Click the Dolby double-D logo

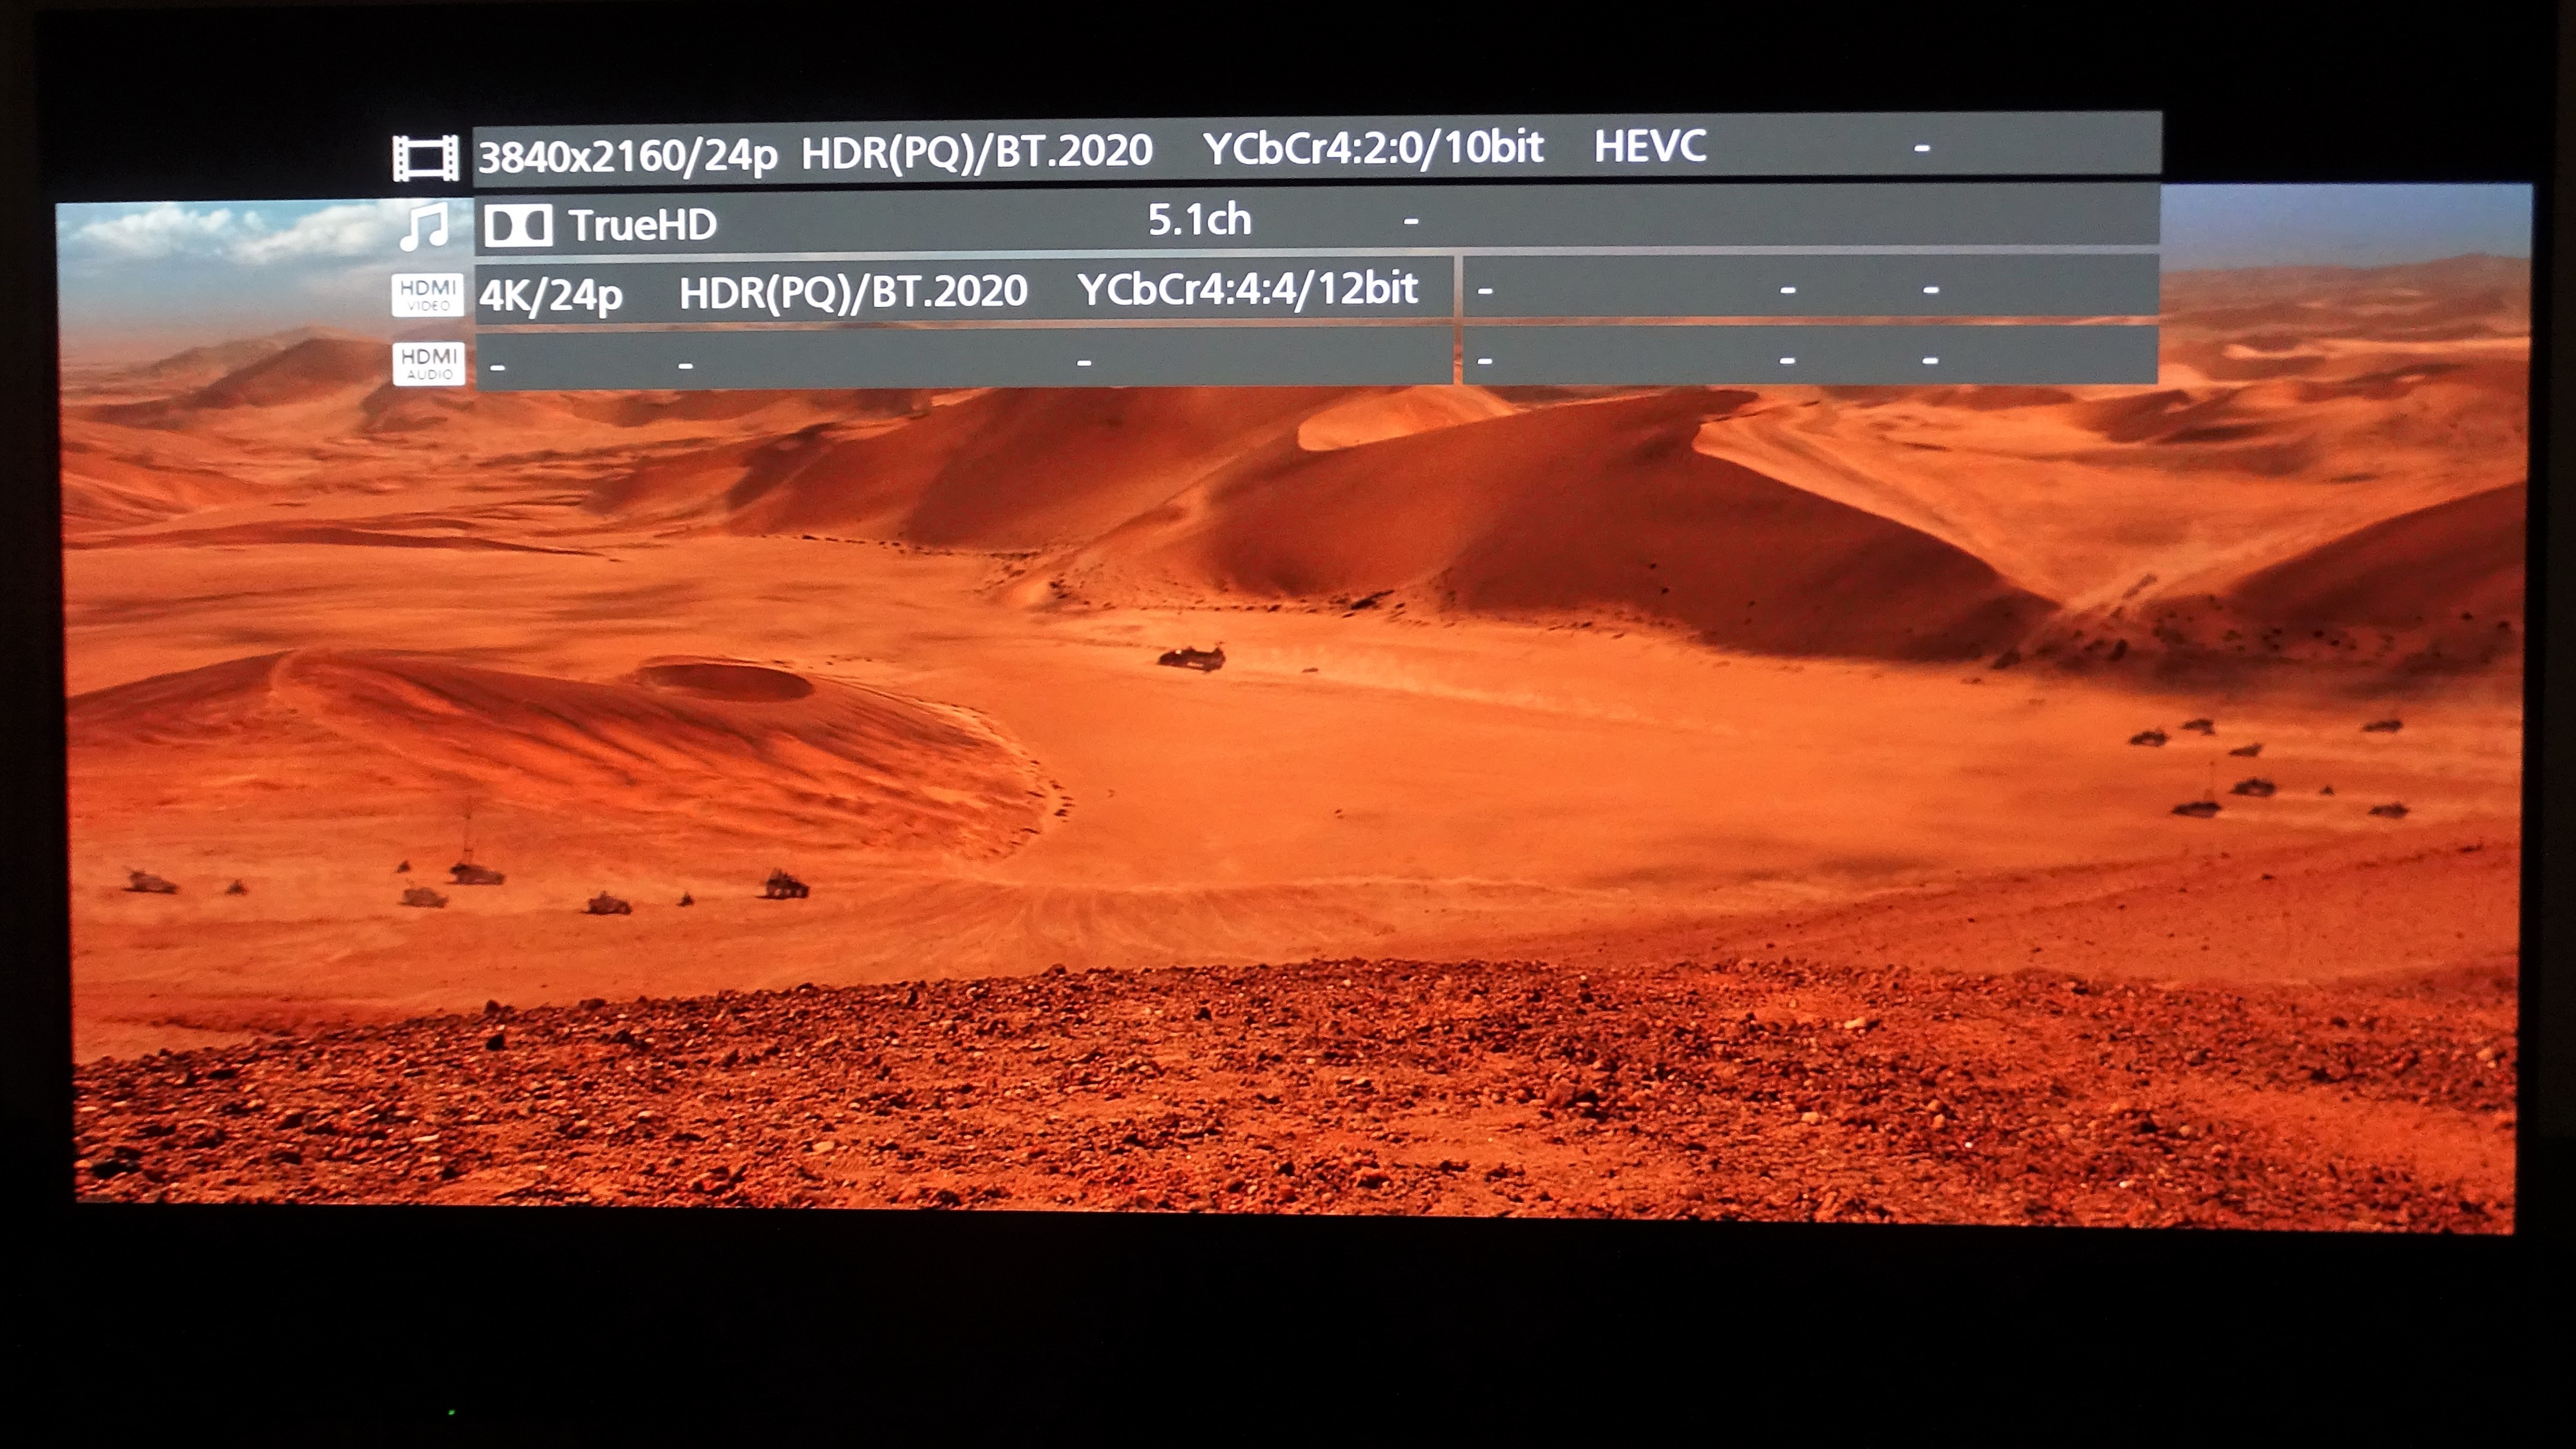518,226
